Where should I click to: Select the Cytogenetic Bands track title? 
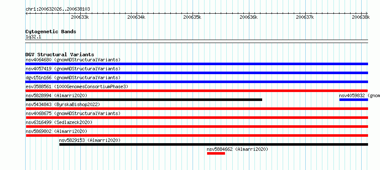point(51,32)
